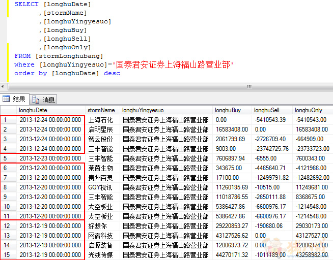Click FROM keyword in the query editor

click(22, 56)
